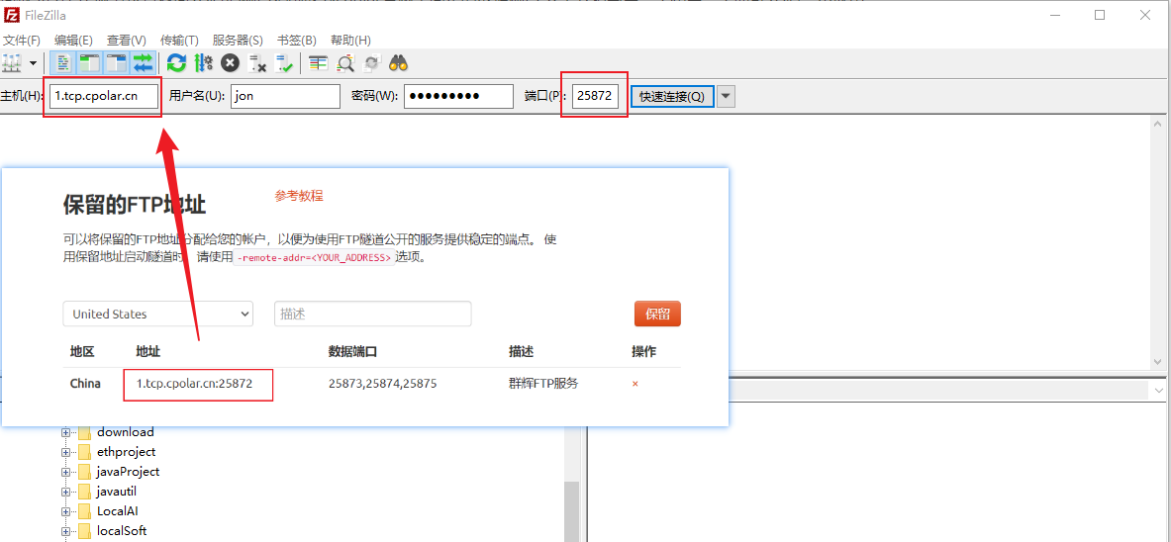Open the directory listing filters icon

coord(318,63)
